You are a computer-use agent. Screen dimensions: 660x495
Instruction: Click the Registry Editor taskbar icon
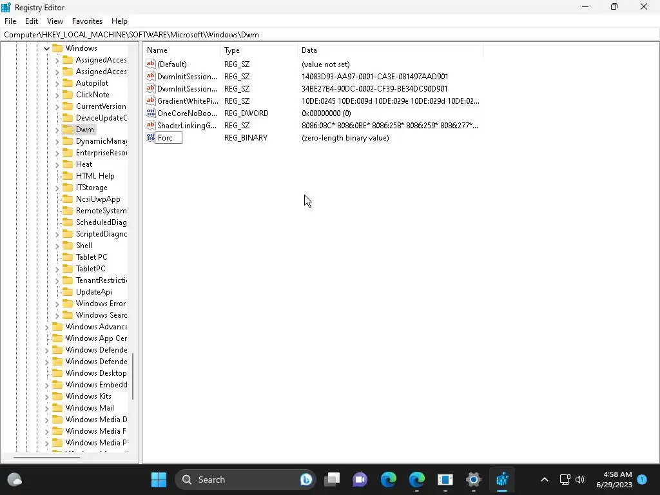pyautogui.click(x=501, y=480)
